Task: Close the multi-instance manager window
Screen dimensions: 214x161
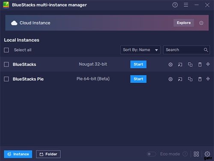Action: [207, 5]
